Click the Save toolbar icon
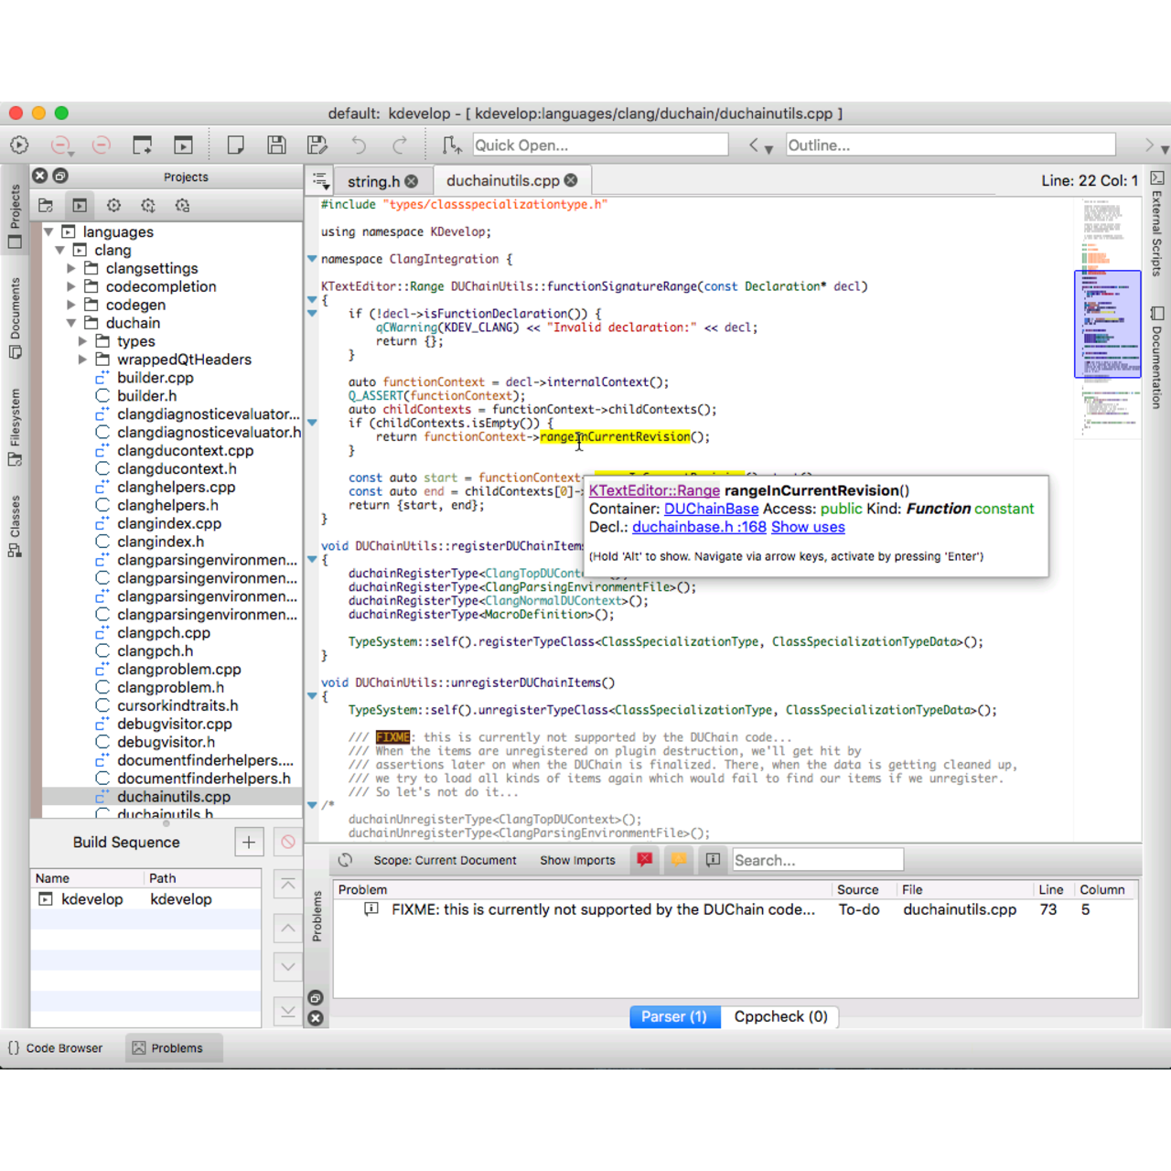 [x=276, y=145]
